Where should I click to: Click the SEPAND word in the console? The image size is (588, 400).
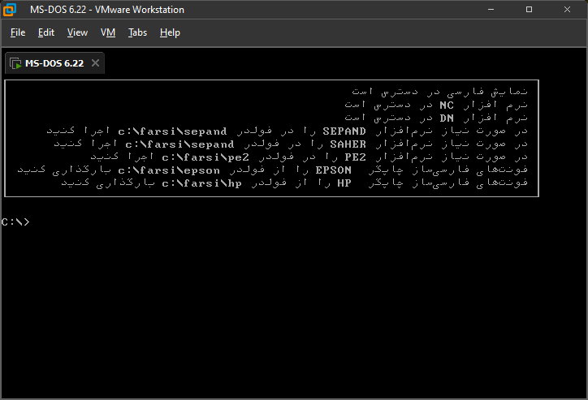tap(344, 131)
